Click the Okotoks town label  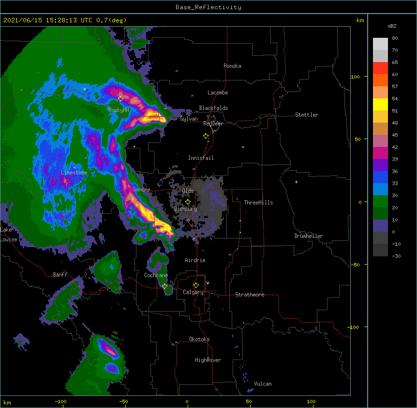pyautogui.click(x=199, y=339)
